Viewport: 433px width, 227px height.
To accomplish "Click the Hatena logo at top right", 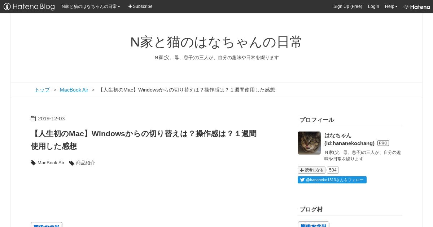I will pos(417,6).
